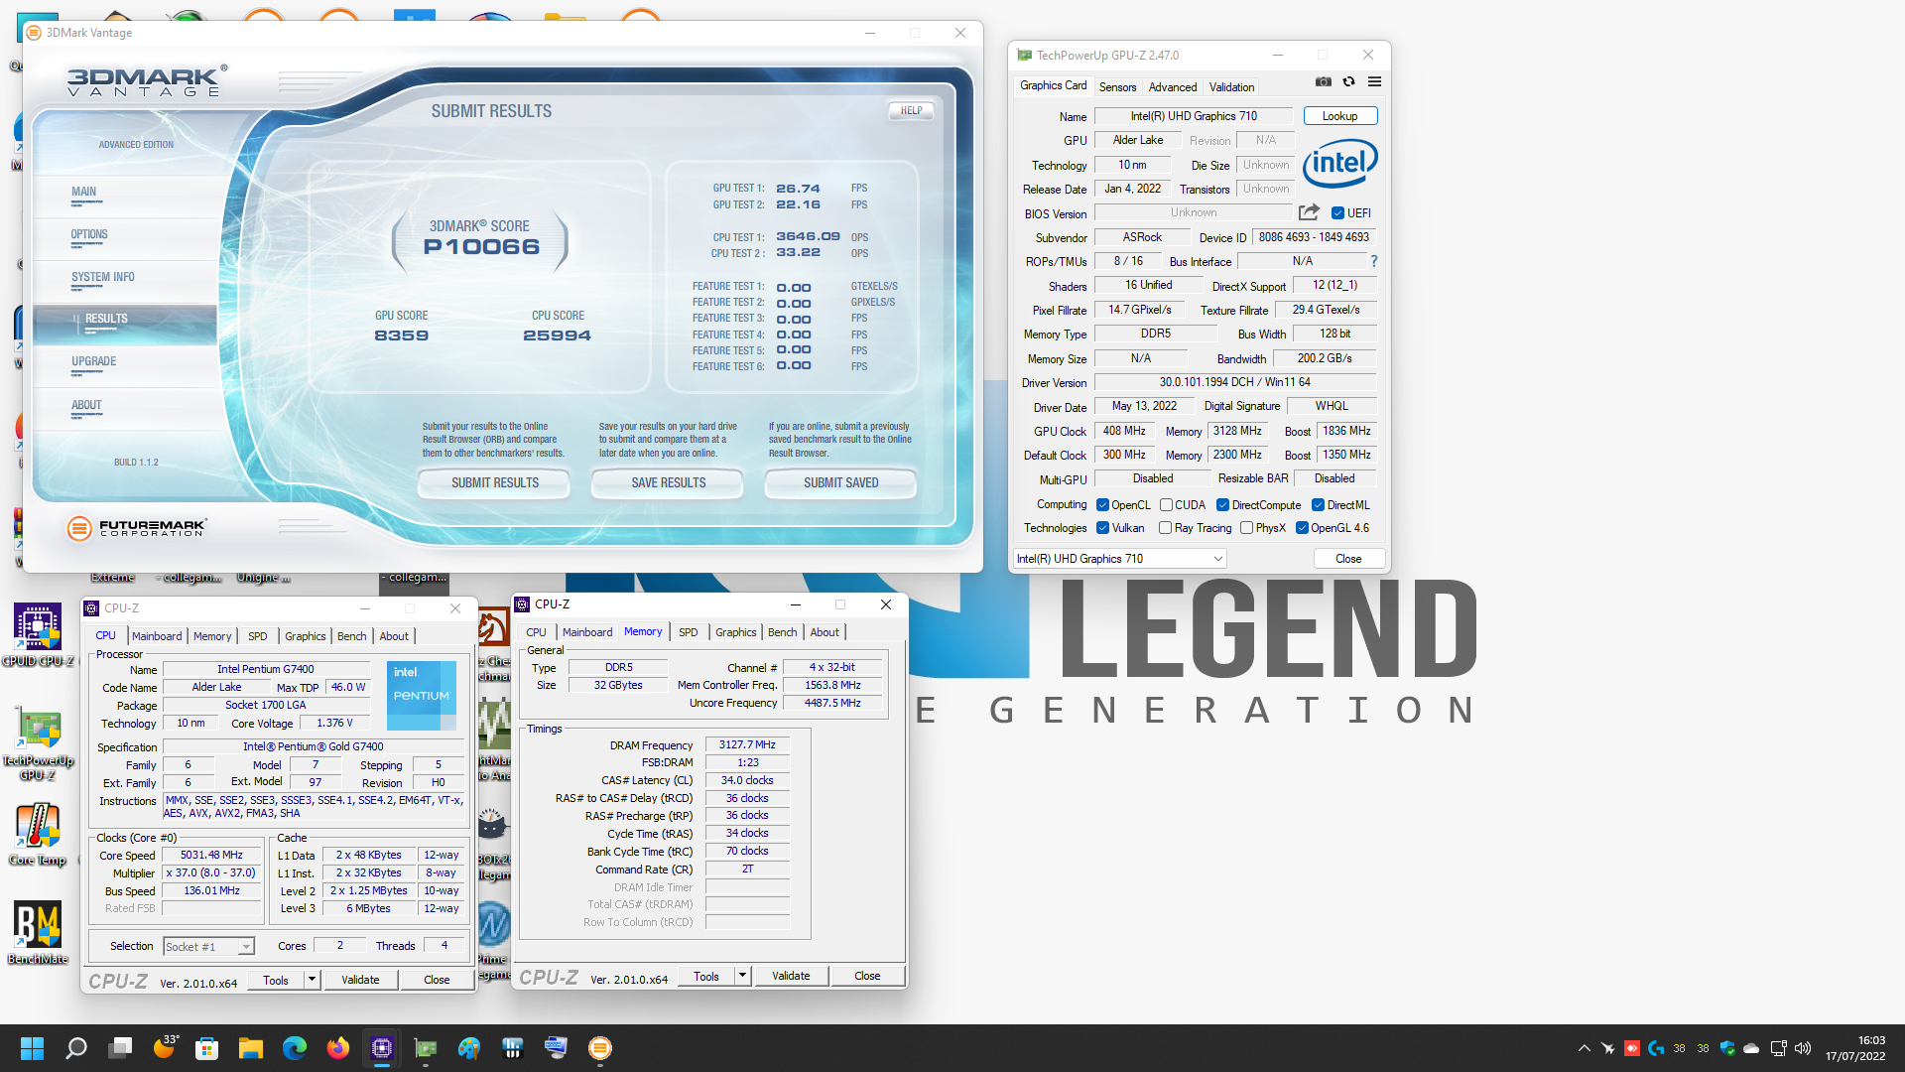1905x1072 pixels.
Task: Click the Lookup button in GPU-Z
Action: (1339, 116)
